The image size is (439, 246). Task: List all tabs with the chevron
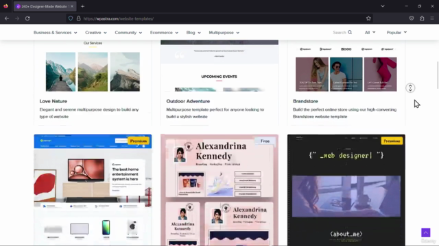point(383,6)
